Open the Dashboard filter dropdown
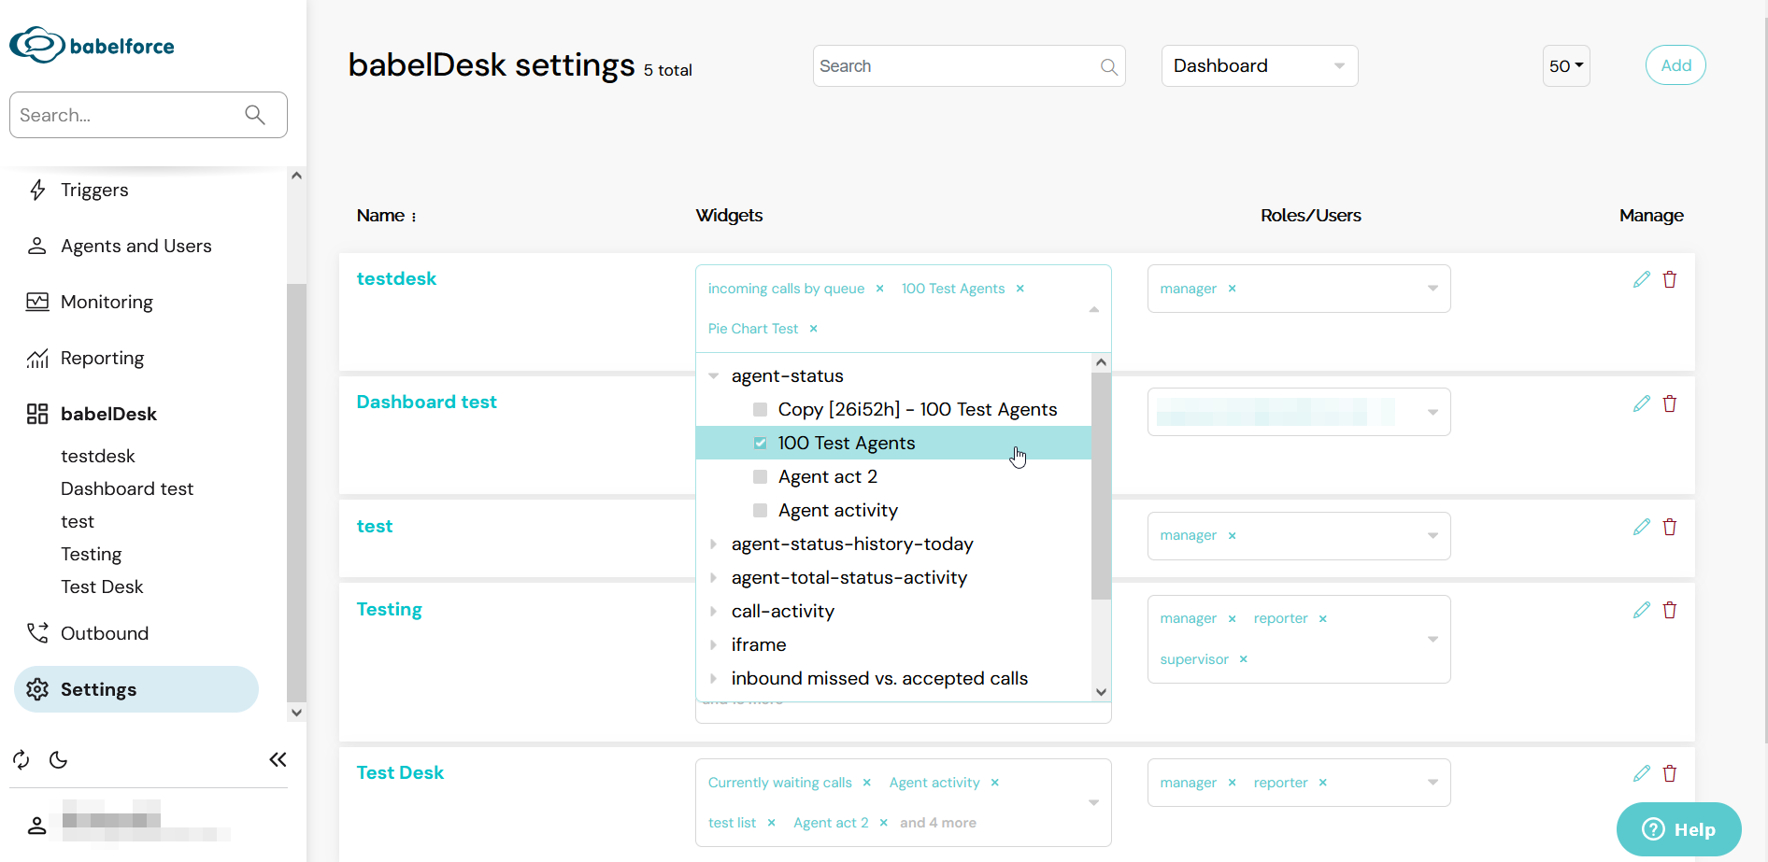This screenshot has height=862, width=1768. pos(1260,66)
